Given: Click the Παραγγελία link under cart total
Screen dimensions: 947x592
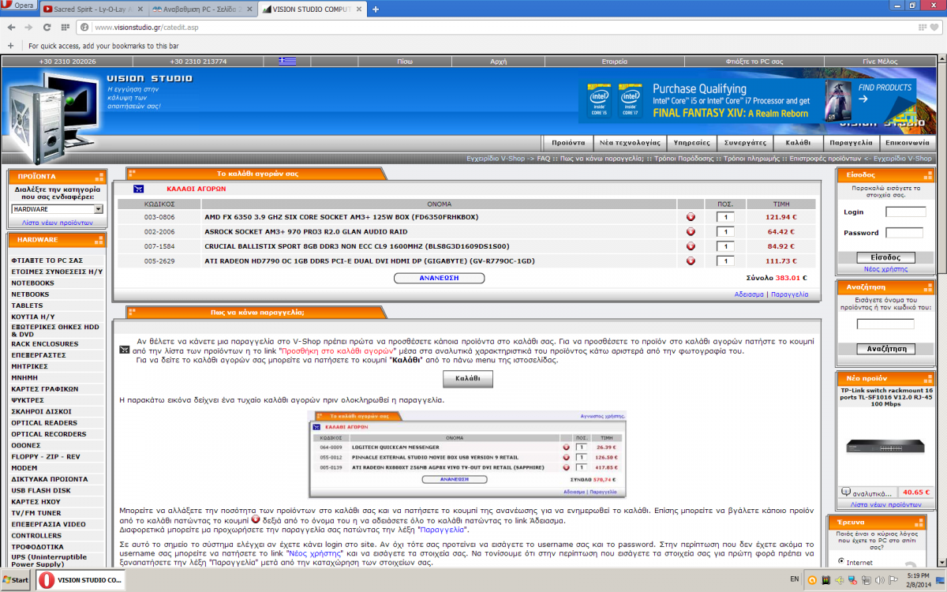Looking at the screenshot, I should click(790, 294).
